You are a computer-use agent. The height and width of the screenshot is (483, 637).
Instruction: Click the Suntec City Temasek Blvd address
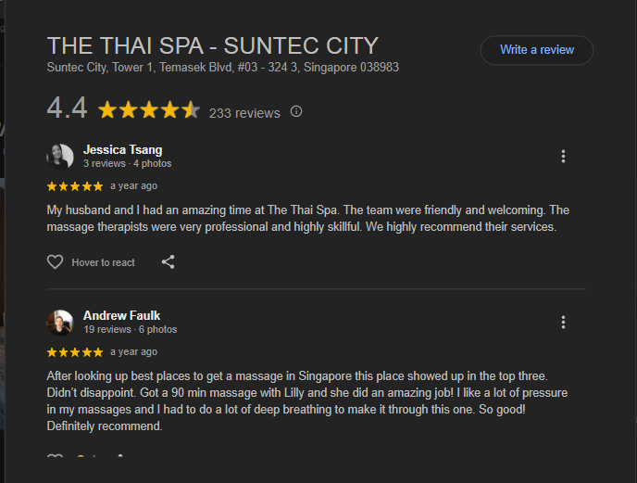click(x=222, y=68)
